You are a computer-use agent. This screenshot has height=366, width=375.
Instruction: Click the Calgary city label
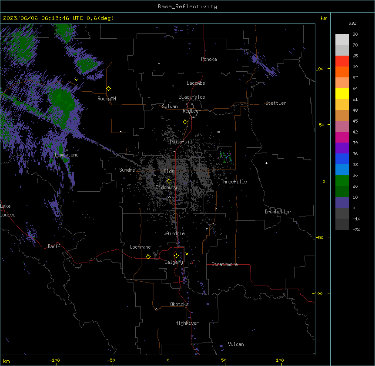pyautogui.click(x=174, y=262)
